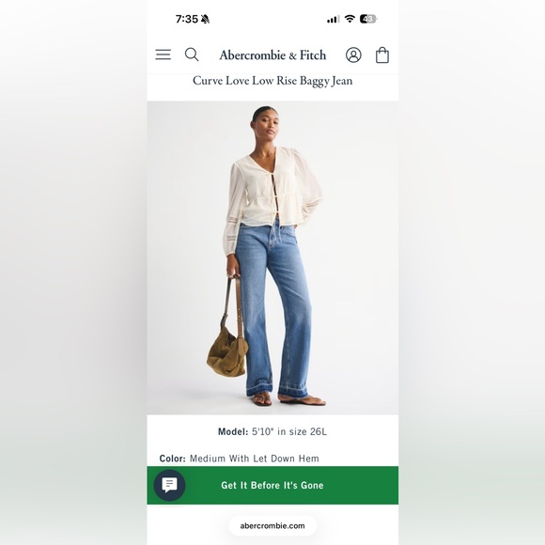Open the chat support bubble
545x545 pixels.
pyautogui.click(x=170, y=485)
